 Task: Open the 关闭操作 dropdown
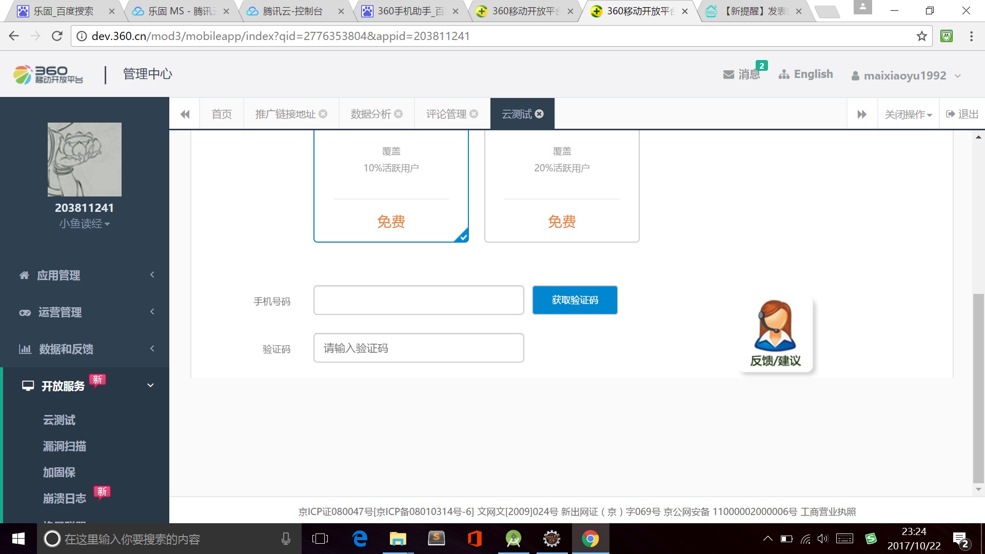coord(908,114)
